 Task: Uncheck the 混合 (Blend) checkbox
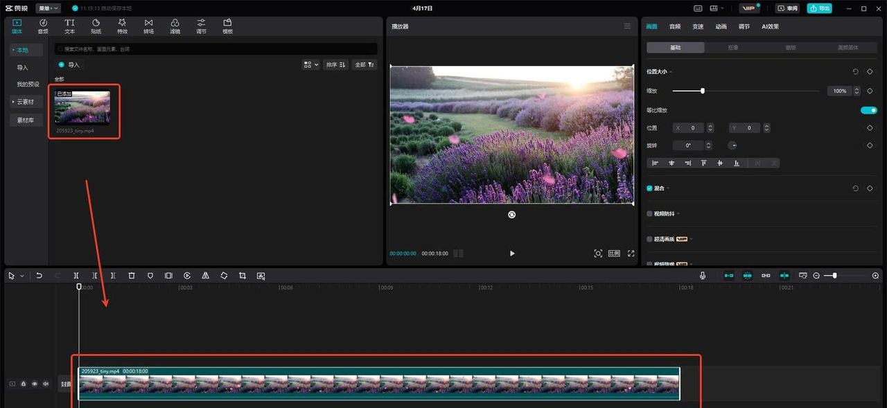649,188
